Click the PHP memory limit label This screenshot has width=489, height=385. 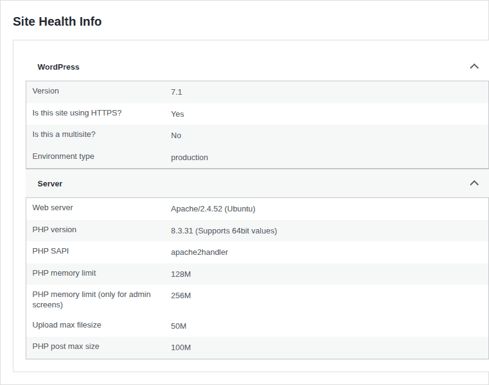(x=64, y=273)
